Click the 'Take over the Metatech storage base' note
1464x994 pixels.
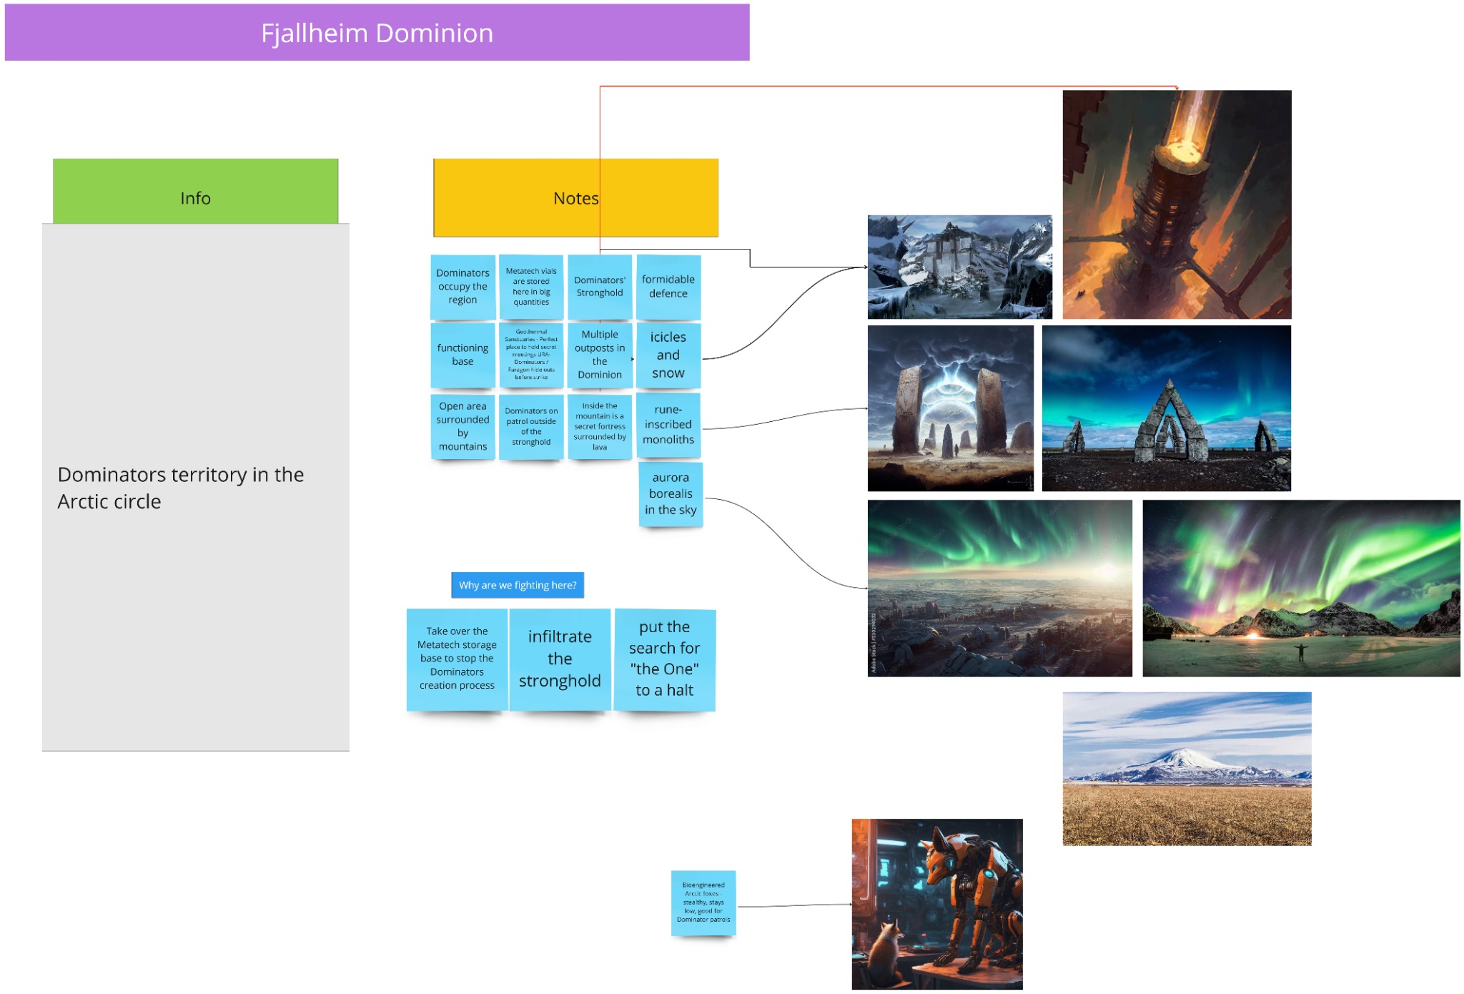pyautogui.click(x=457, y=659)
